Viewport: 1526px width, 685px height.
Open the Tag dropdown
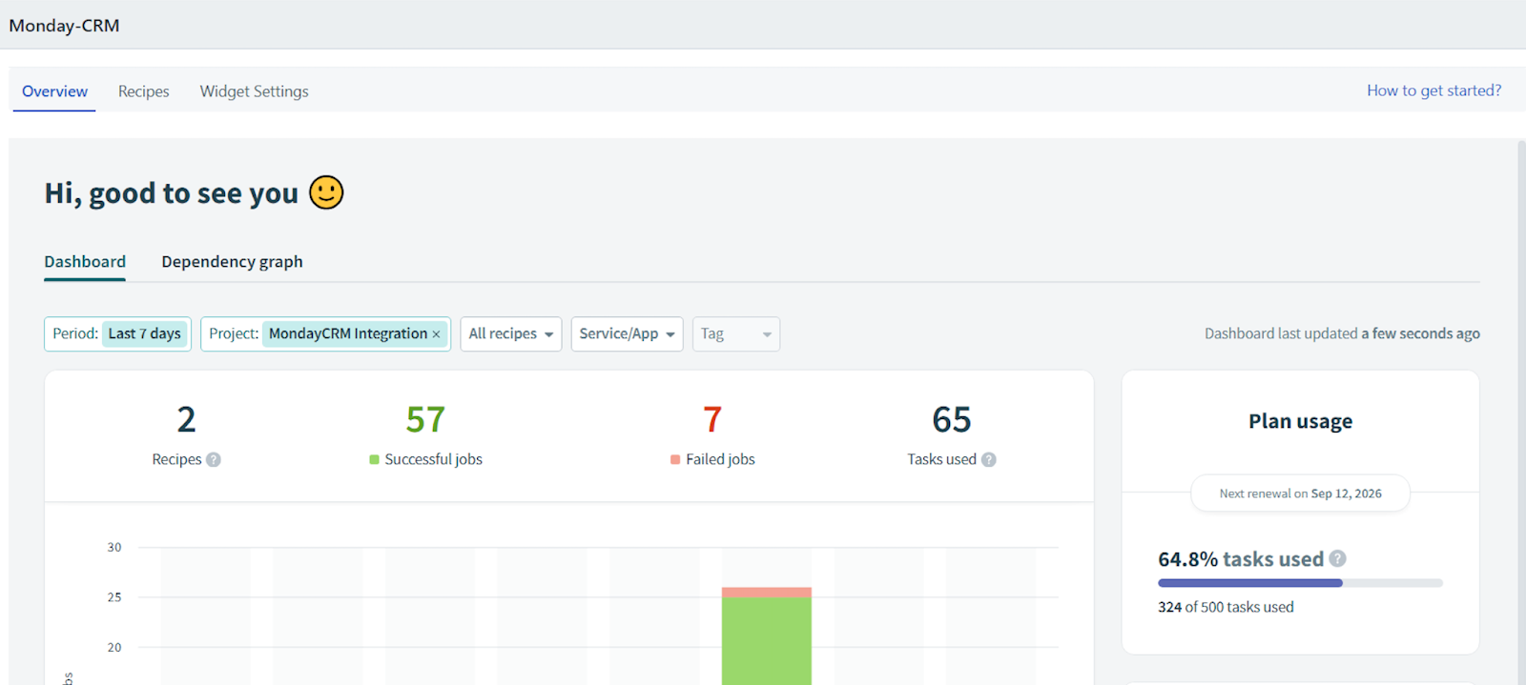[x=736, y=333]
